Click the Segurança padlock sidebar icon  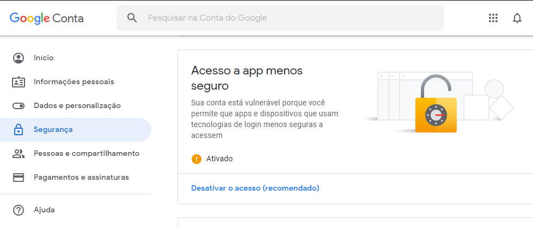click(x=19, y=130)
